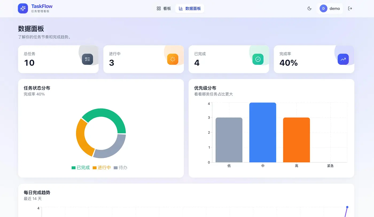
Task: Click the round D avatar
Action: pyautogui.click(x=324, y=8)
